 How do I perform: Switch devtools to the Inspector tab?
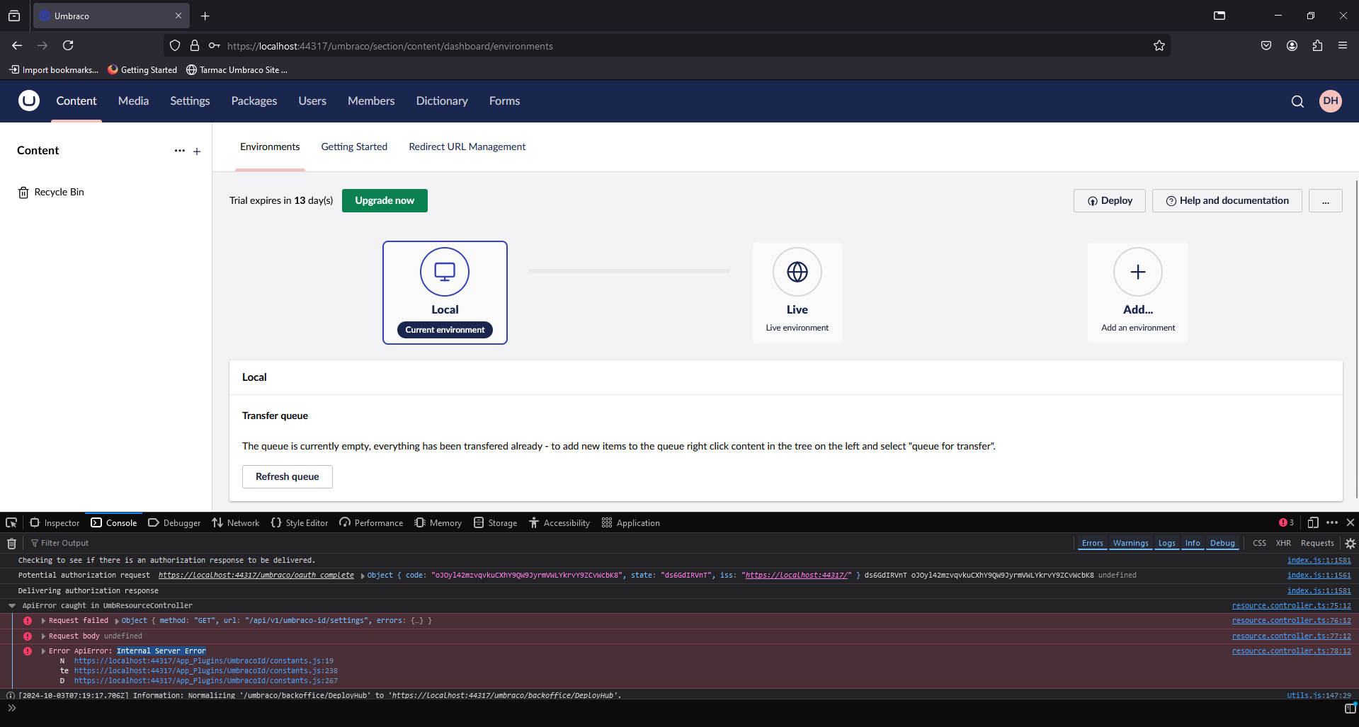pyautogui.click(x=55, y=523)
